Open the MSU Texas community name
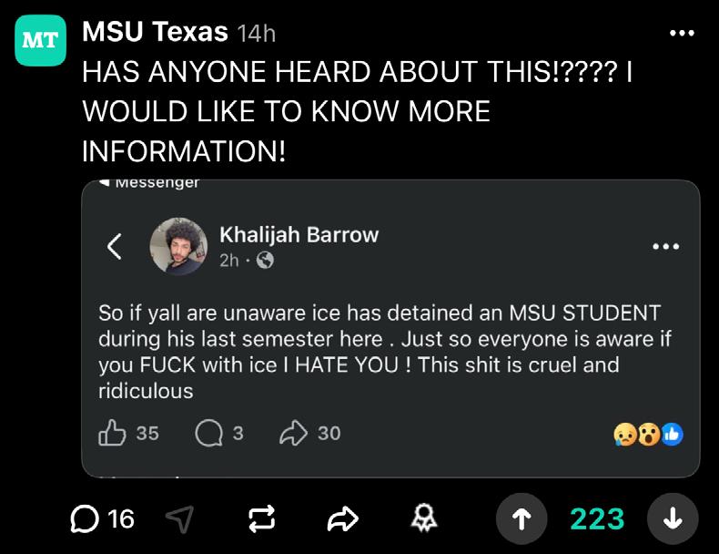This screenshot has width=719, height=554. point(155,33)
